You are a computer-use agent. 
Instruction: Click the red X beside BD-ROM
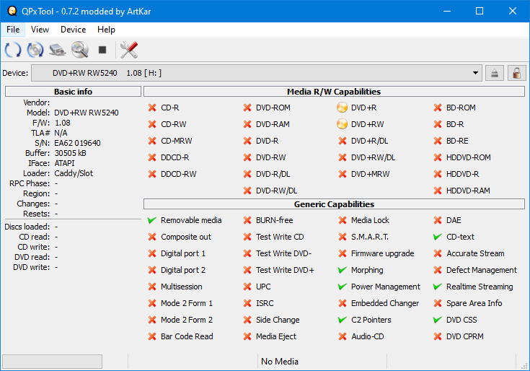[x=438, y=108]
